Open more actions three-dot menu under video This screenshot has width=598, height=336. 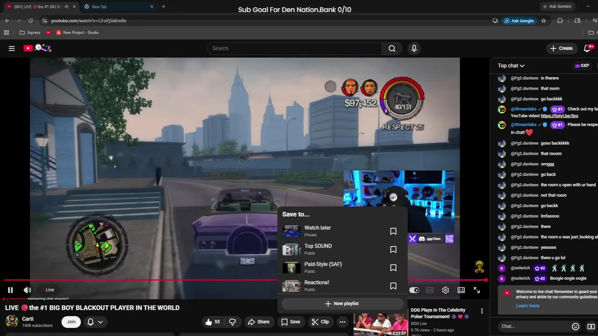pos(342,322)
